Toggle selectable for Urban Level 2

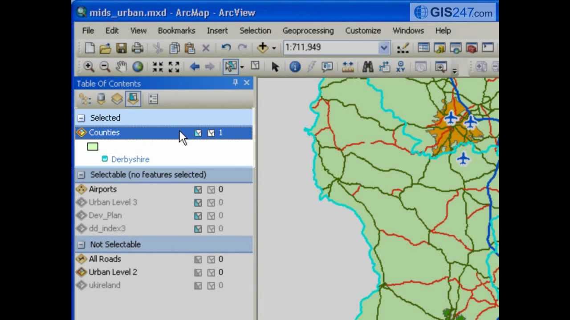pyautogui.click(x=198, y=272)
